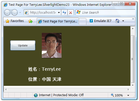This screenshot has width=139, height=101.
Task: Close the Internet Explorer window
Action: [x=130, y=4]
